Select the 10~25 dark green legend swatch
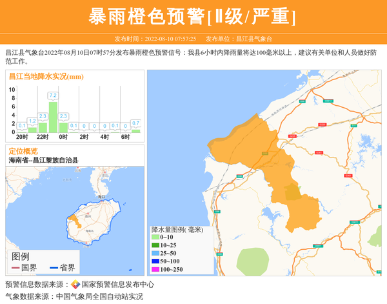 pos(155,245)
